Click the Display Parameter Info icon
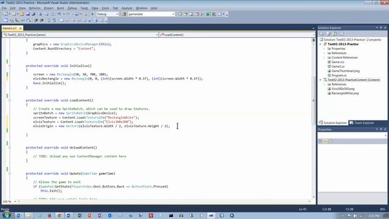 pos(12,21)
